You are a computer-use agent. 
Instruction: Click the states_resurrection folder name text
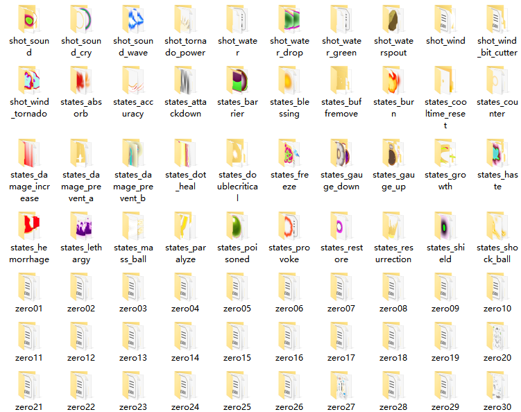[393, 253]
